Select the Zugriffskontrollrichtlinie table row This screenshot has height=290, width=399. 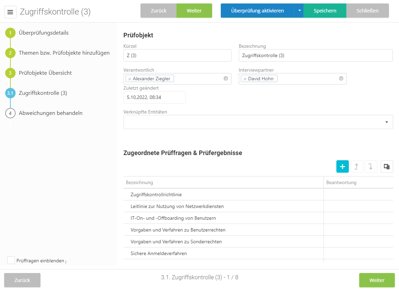click(x=223, y=194)
